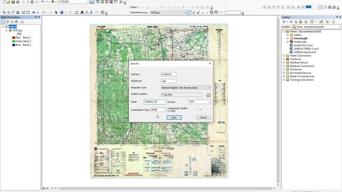Click the Full Extent globe icon

coord(18,12)
